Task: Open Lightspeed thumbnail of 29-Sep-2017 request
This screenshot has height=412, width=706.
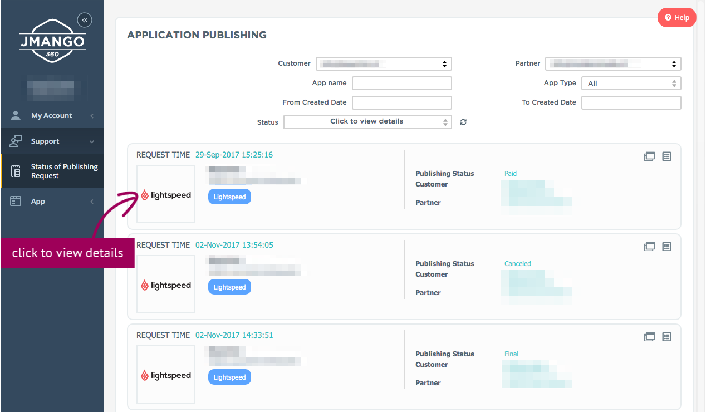Action: tap(165, 194)
